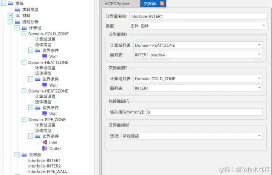The width and height of the screenshot is (272, 175).
Task: Open the 求解模型 tree item
Action: coord(30,9)
